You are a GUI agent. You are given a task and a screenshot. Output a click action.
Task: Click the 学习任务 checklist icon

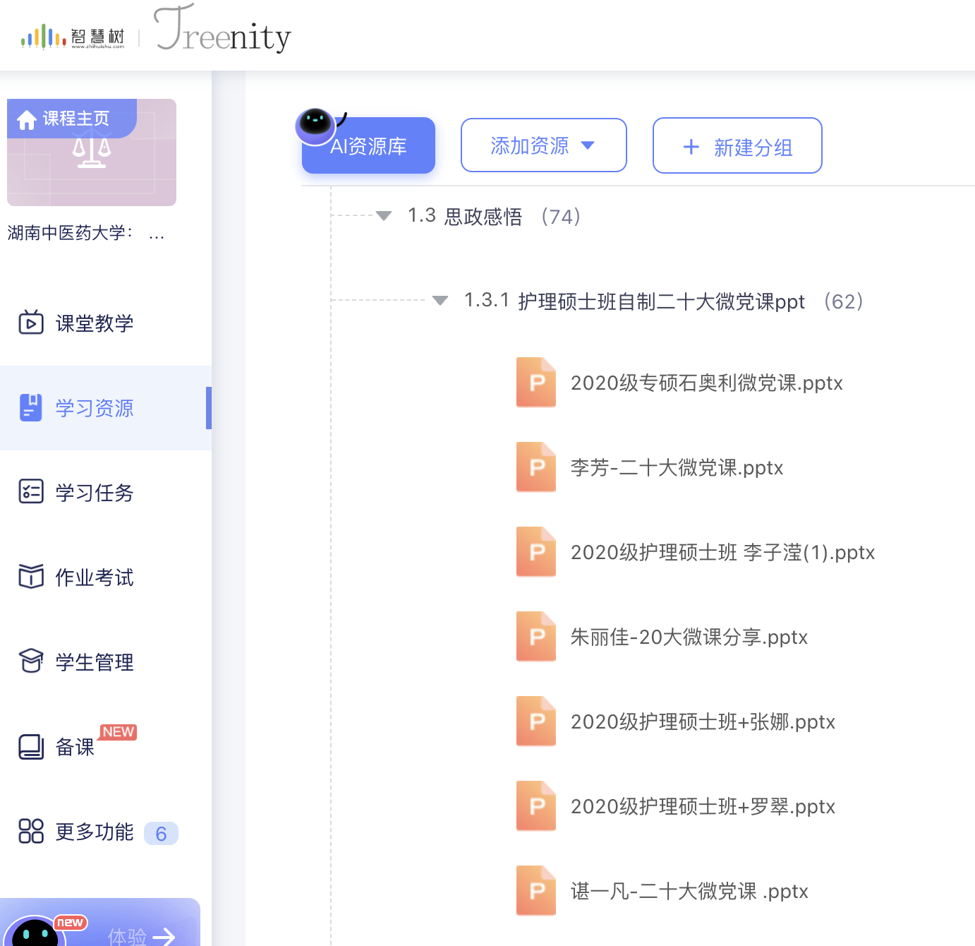[x=30, y=492]
